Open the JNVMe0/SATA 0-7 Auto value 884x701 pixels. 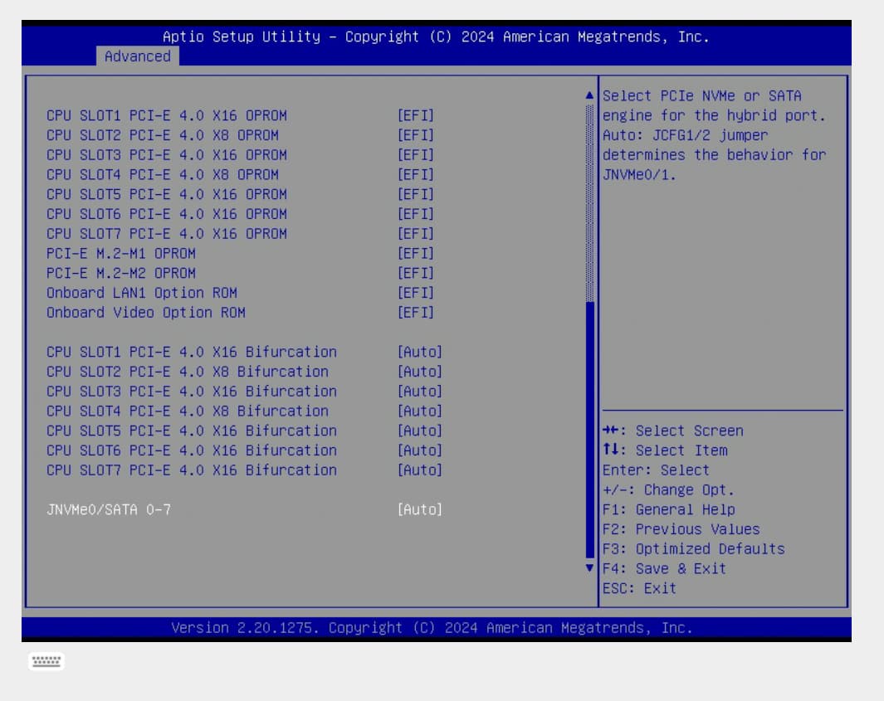[419, 509]
